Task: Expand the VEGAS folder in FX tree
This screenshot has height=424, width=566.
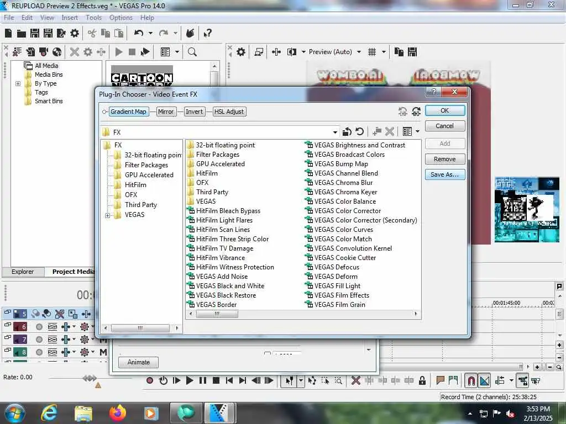Action: (x=108, y=215)
